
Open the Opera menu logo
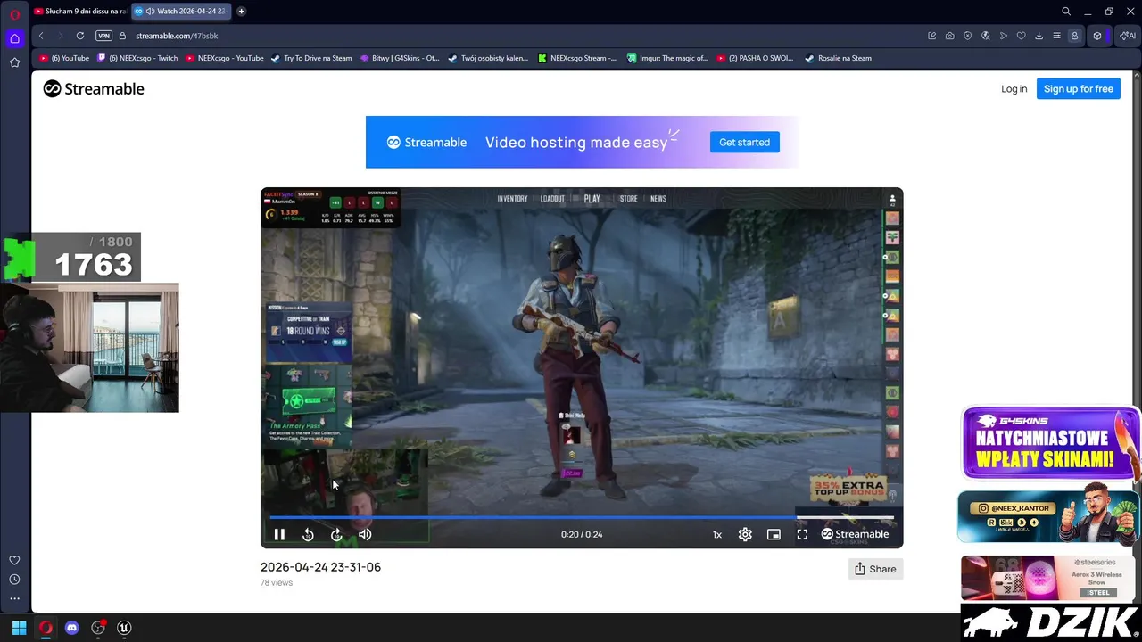[x=14, y=13]
